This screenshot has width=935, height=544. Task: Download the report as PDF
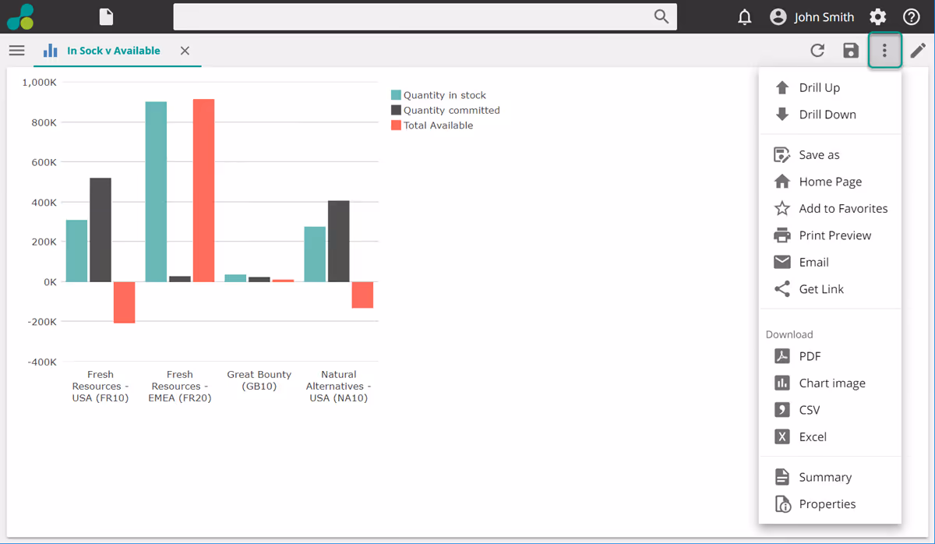[810, 356]
